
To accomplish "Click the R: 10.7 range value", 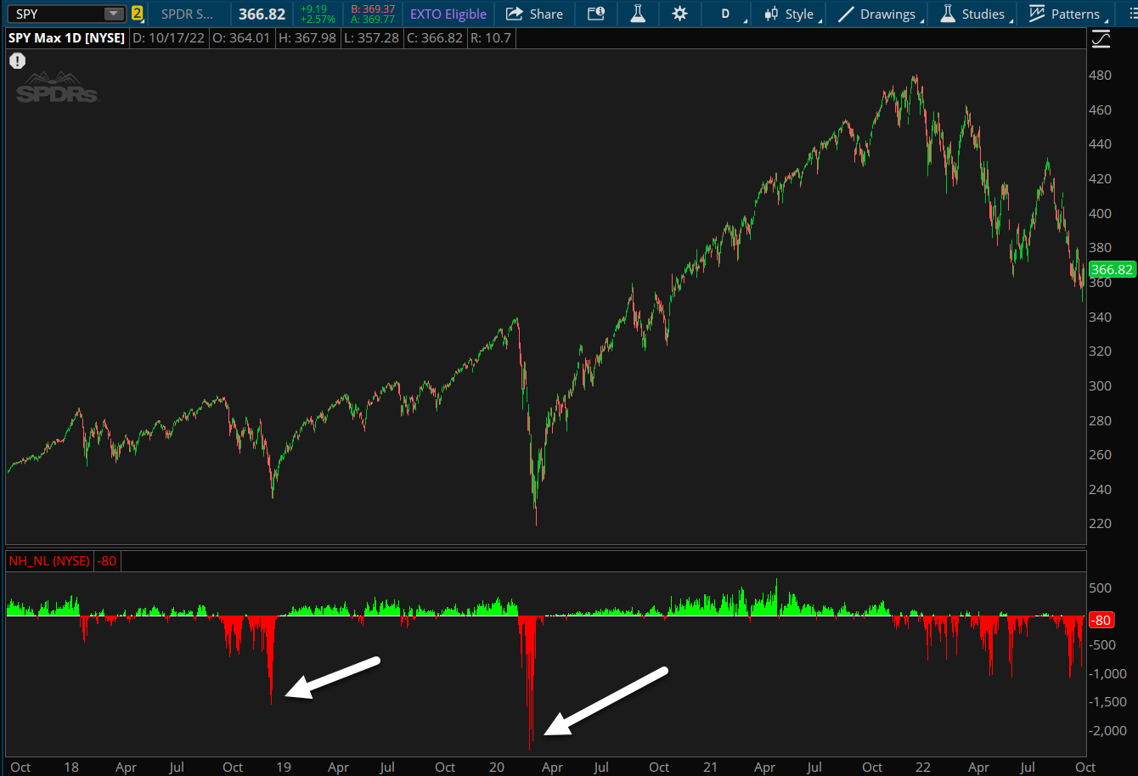I will [x=490, y=38].
